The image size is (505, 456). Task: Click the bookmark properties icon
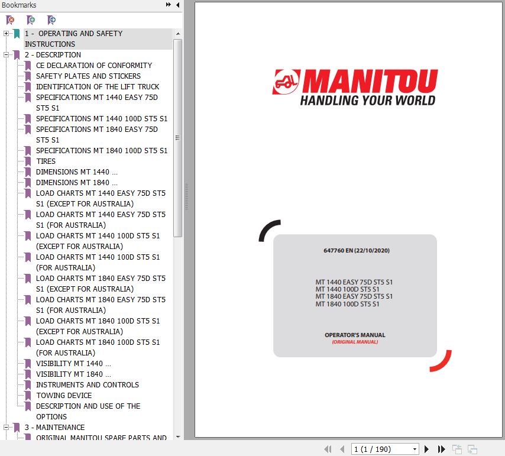(x=51, y=20)
